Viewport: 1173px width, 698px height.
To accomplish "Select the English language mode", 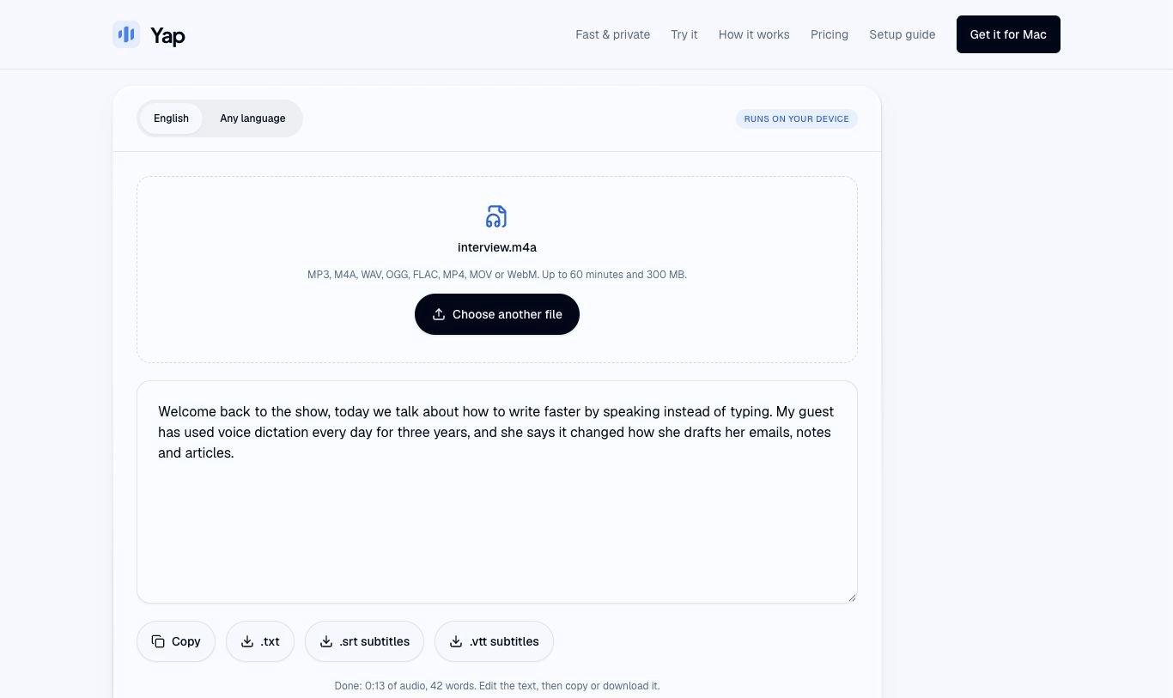I will pyautogui.click(x=171, y=118).
